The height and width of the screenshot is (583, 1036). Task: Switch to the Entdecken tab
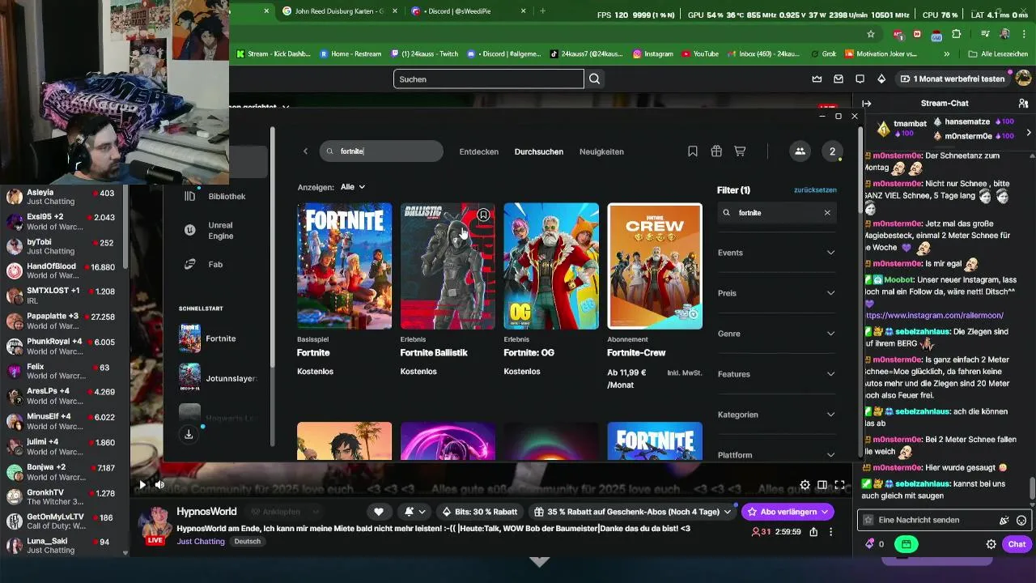pos(479,151)
